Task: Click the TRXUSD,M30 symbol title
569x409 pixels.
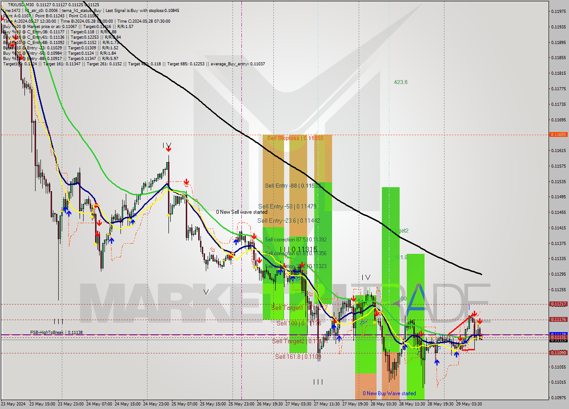Action: click(x=21, y=4)
